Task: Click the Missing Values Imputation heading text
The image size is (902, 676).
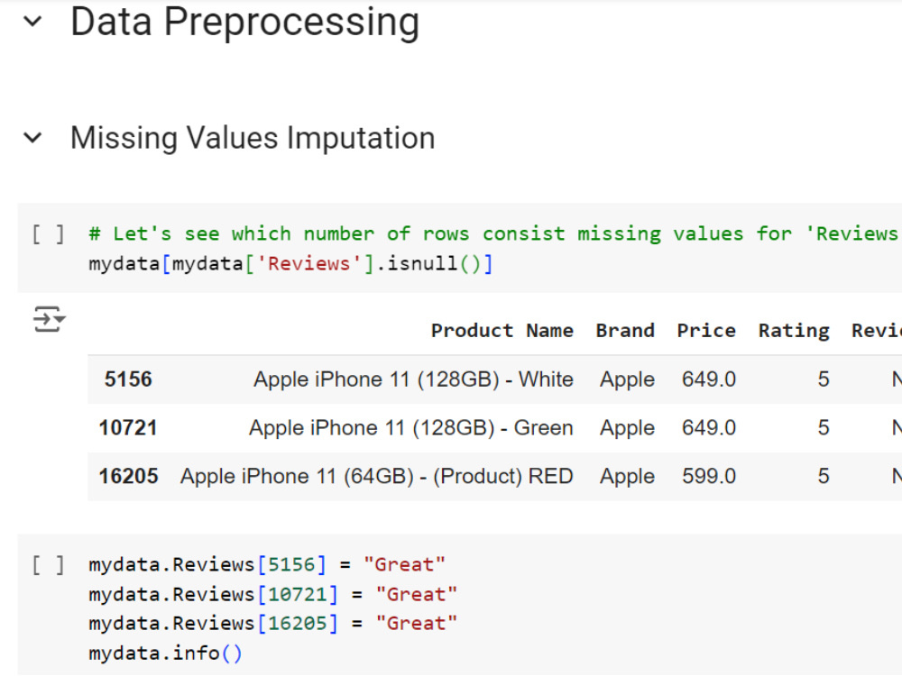Action: click(x=253, y=138)
